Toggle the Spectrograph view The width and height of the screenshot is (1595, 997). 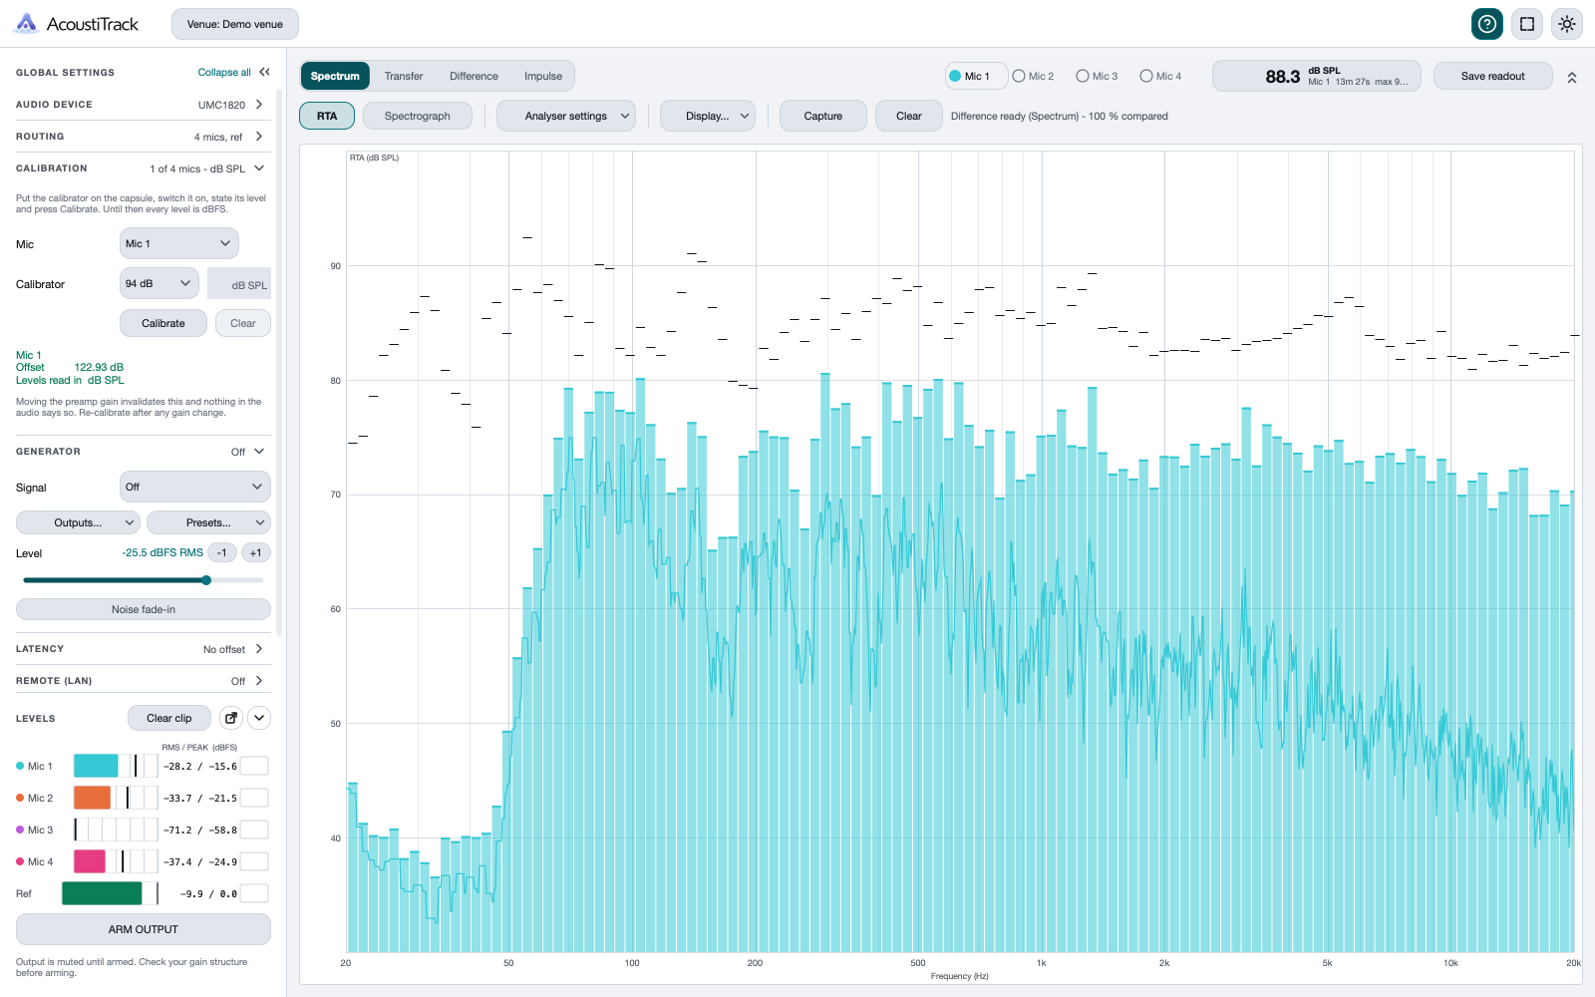417,116
